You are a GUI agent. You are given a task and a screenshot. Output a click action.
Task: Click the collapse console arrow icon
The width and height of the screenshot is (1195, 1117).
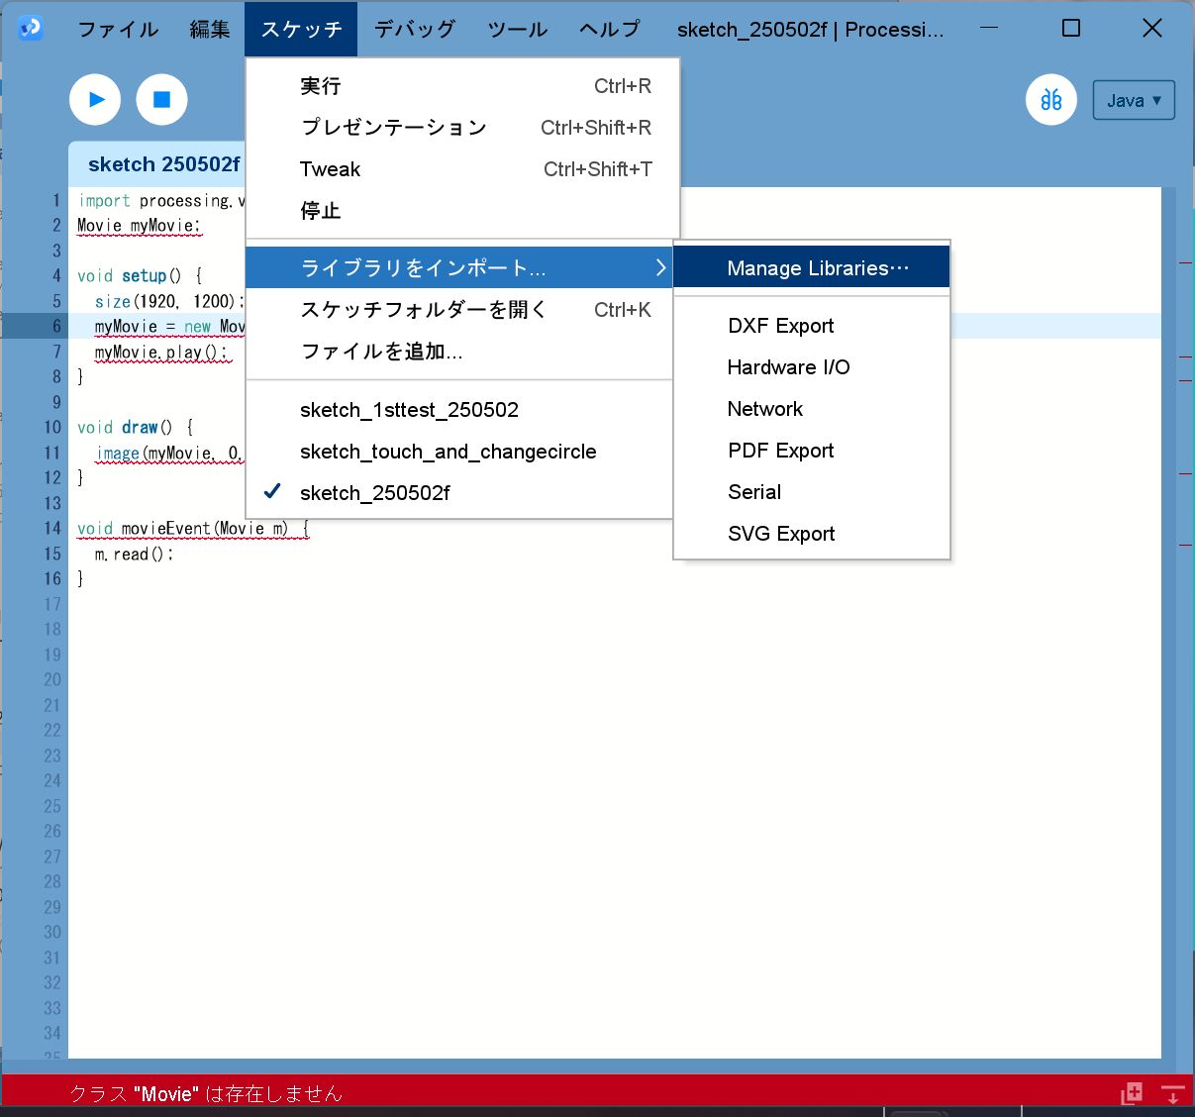pyautogui.click(x=1173, y=1094)
